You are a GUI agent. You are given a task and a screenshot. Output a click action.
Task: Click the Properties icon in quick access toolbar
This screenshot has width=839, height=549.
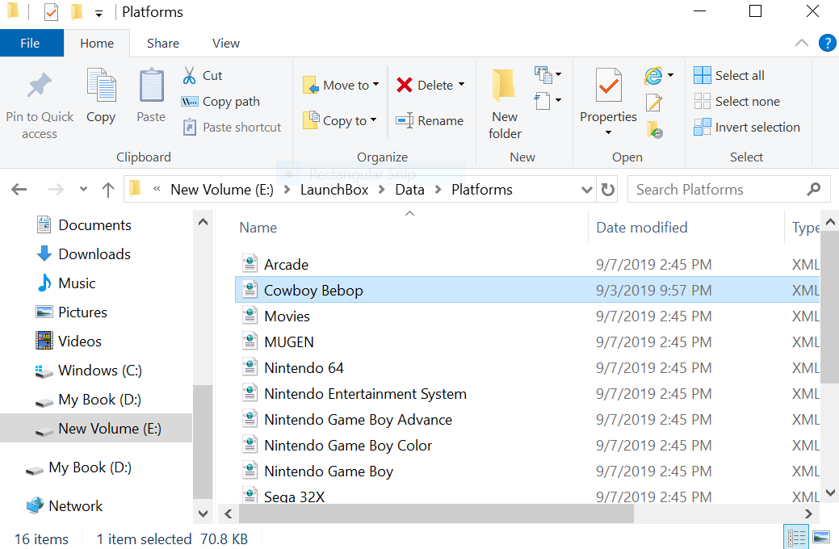(51, 12)
